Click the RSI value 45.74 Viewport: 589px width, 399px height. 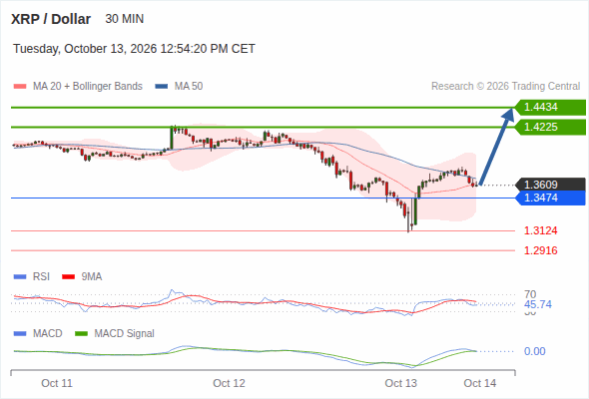click(538, 304)
